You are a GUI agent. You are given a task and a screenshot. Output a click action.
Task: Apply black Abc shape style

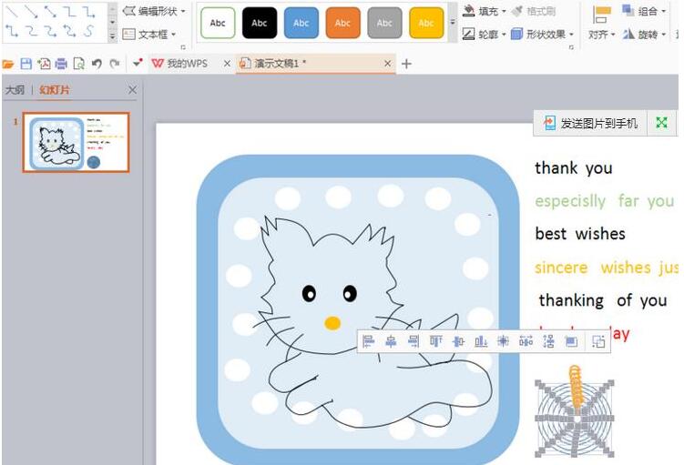click(260, 23)
